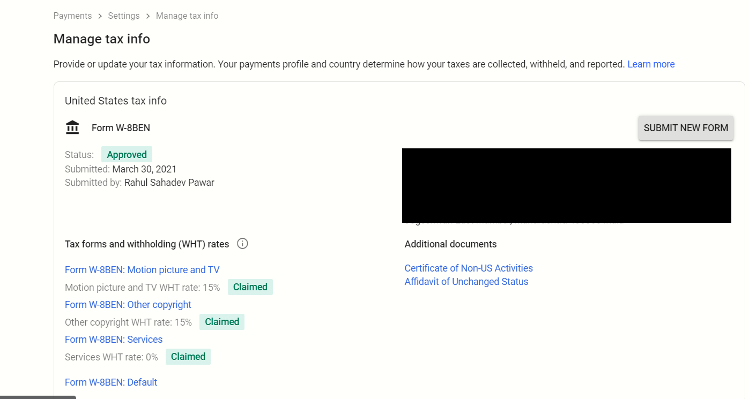
Task: Click the Manage tax info heading
Action: [102, 39]
